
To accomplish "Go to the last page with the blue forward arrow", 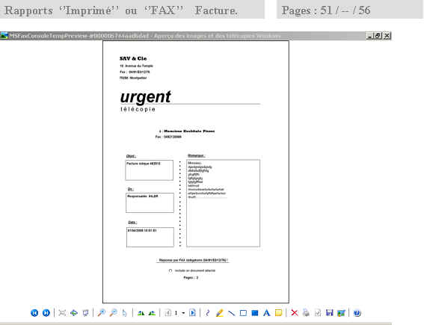I will [46, 313].
